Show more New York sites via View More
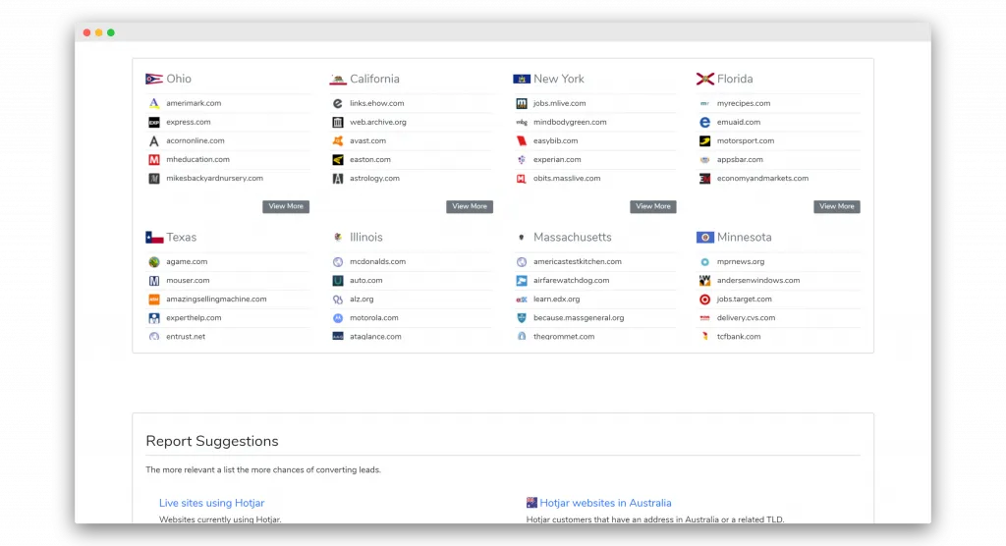 [652, 206]
